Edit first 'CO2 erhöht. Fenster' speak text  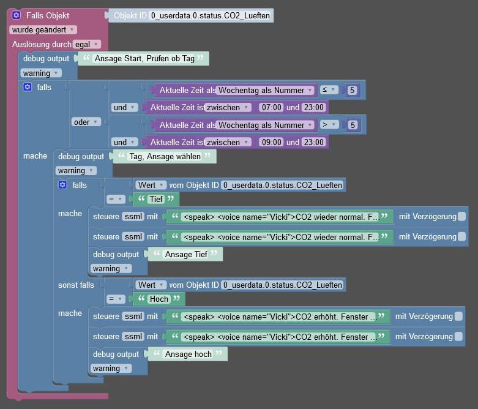pos(278,317)
